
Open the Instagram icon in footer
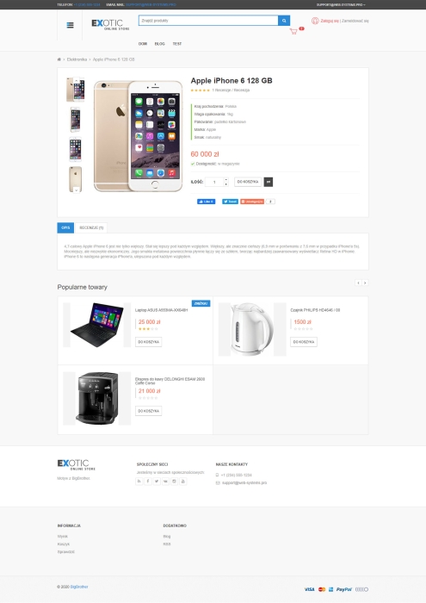(175, 481)
